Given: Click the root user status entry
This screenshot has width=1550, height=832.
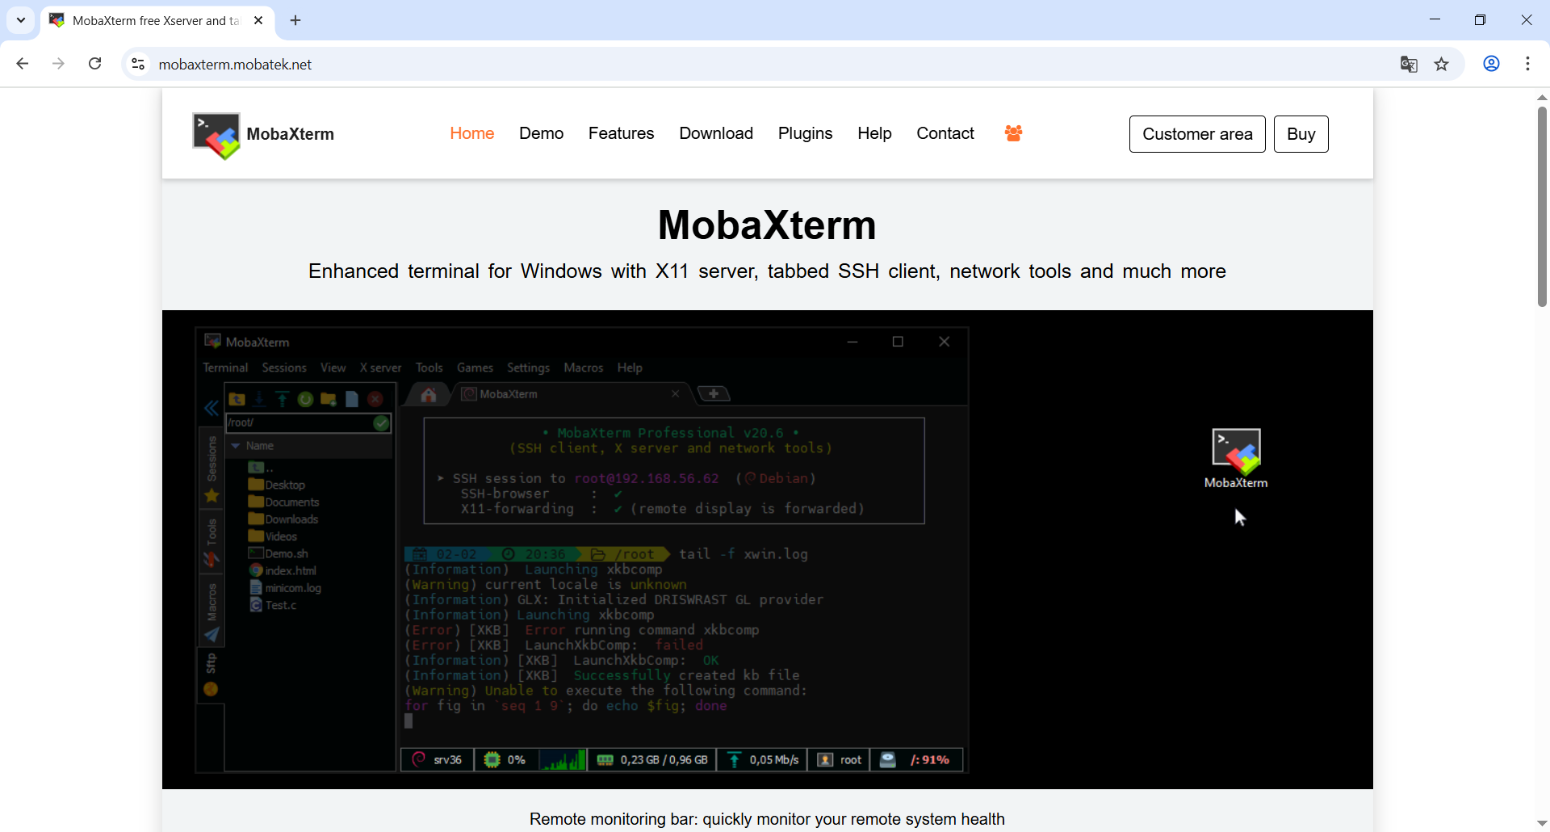Looking at the screenshot, I should click(x=840, y=760).
